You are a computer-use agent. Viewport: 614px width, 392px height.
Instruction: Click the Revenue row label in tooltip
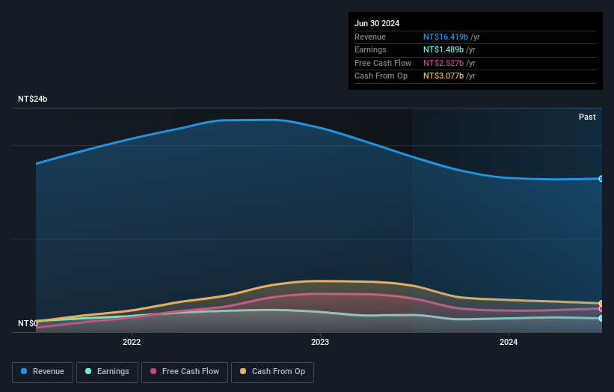coord(370,37)
